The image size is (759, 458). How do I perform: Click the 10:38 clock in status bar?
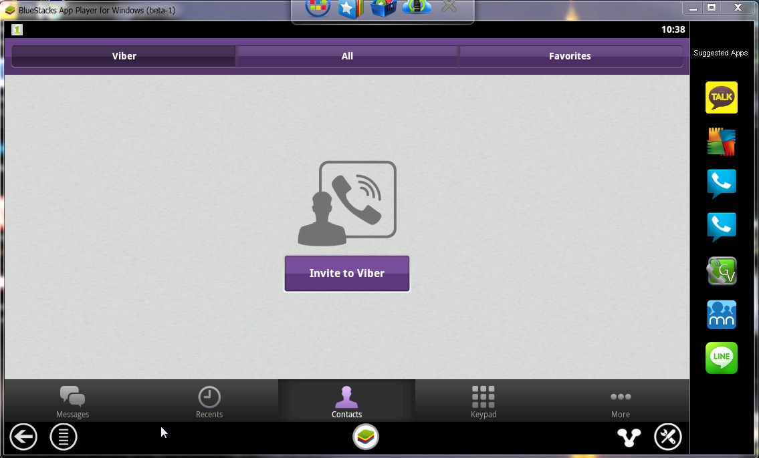tap(673, 29)
